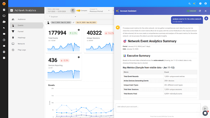Click the Devices Reporting value 436
The height and width of the screenshot is (118, 210).
tap(53, 60)
